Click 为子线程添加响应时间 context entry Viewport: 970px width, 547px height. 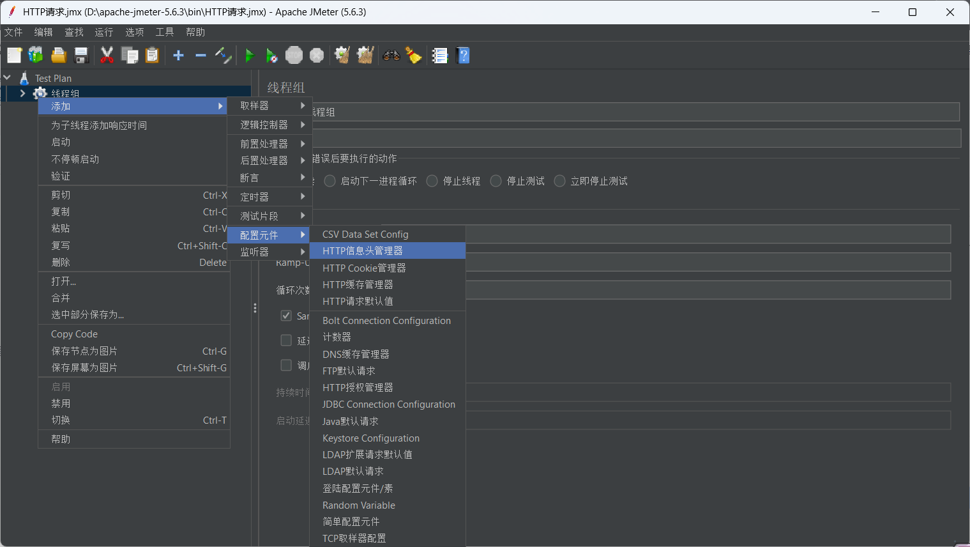(134, 125)
